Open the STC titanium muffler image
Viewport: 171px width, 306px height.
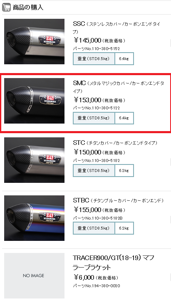(34, 160)
